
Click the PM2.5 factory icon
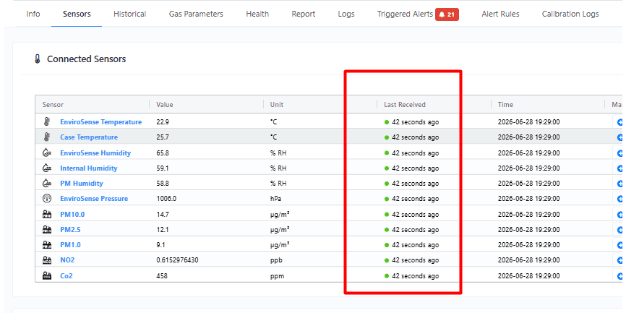pos(47,230)
